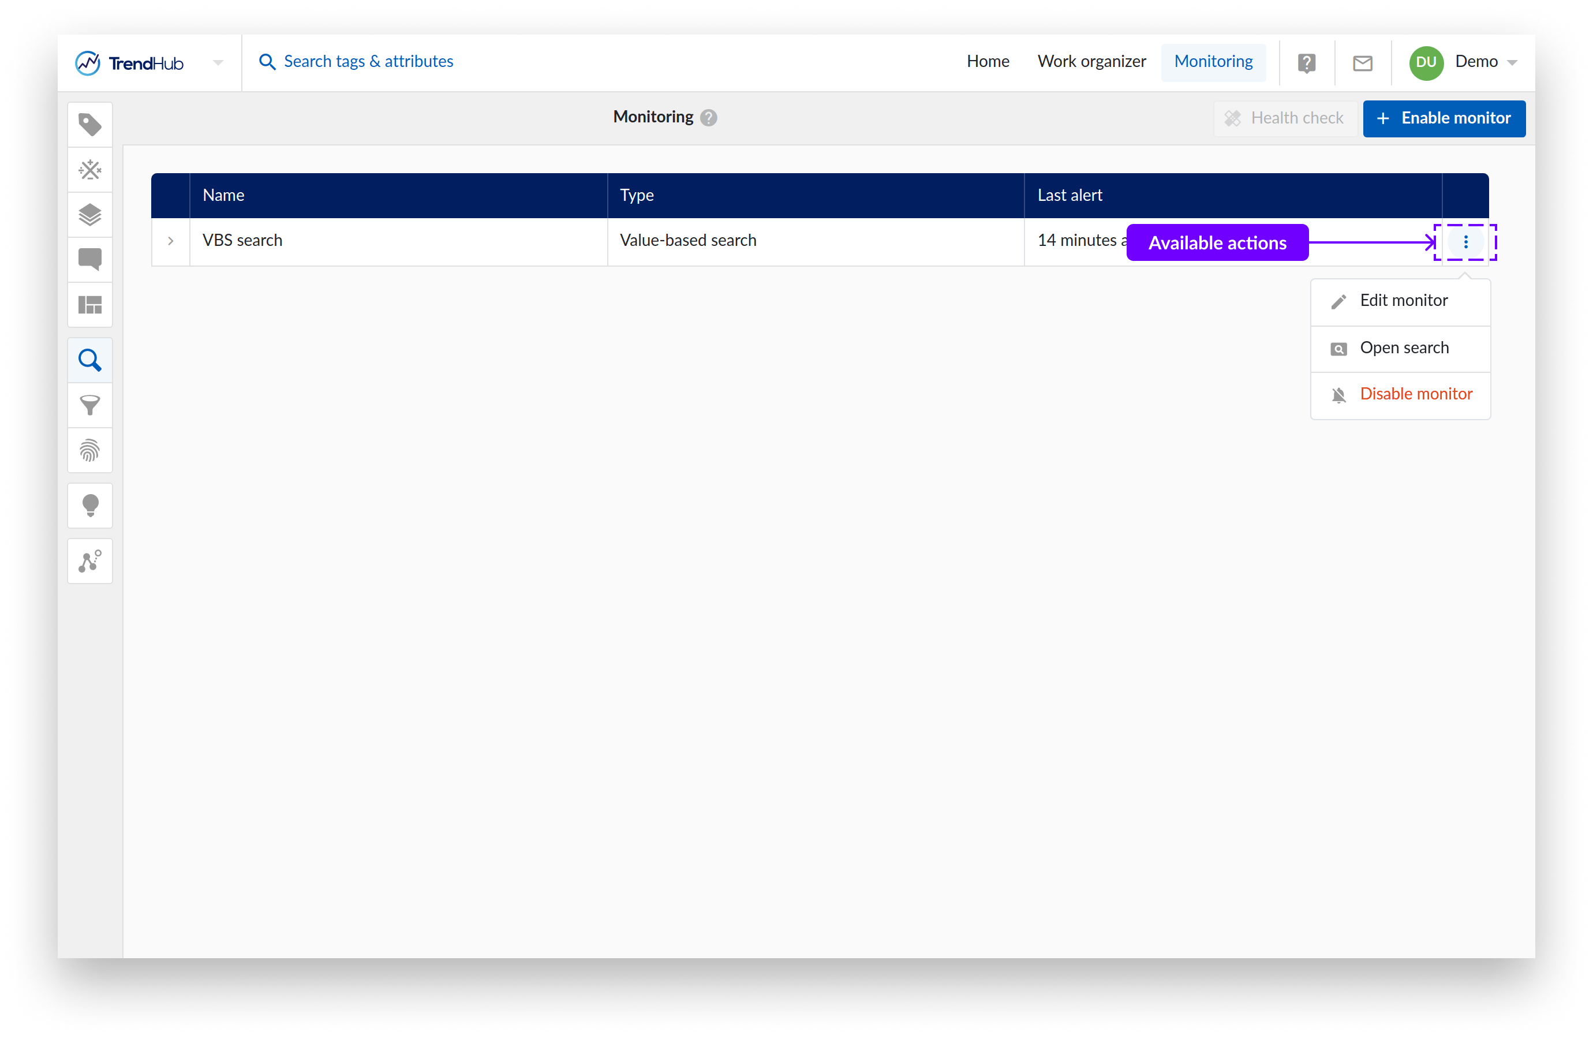Click the lightbulb sidebar icon
1593x1039 pixels.
[x=89, y=506]
